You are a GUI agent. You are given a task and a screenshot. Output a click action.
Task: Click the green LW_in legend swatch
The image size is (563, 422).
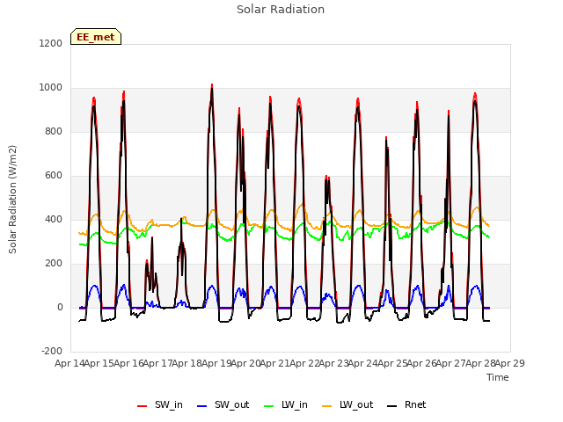(269, 406)
